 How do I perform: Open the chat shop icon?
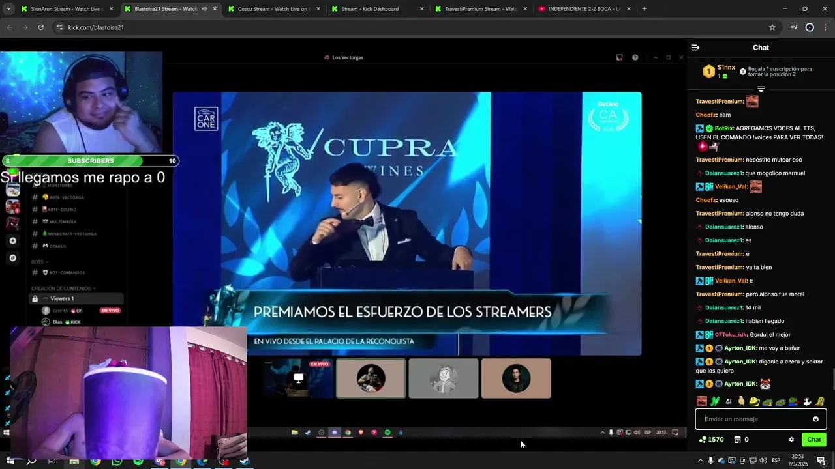737,440
